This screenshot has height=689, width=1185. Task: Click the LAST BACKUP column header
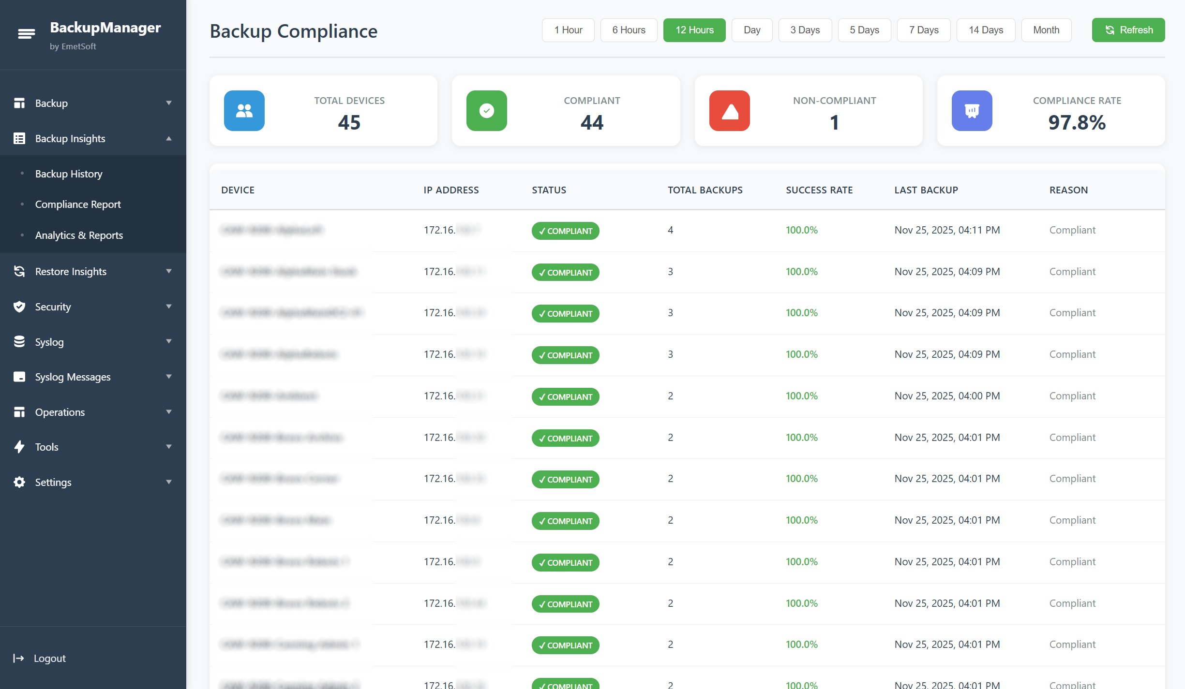[x=926, y=190]
